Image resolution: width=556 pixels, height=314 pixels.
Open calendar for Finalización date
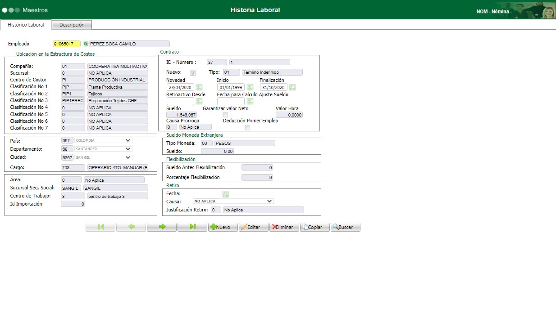292,87
